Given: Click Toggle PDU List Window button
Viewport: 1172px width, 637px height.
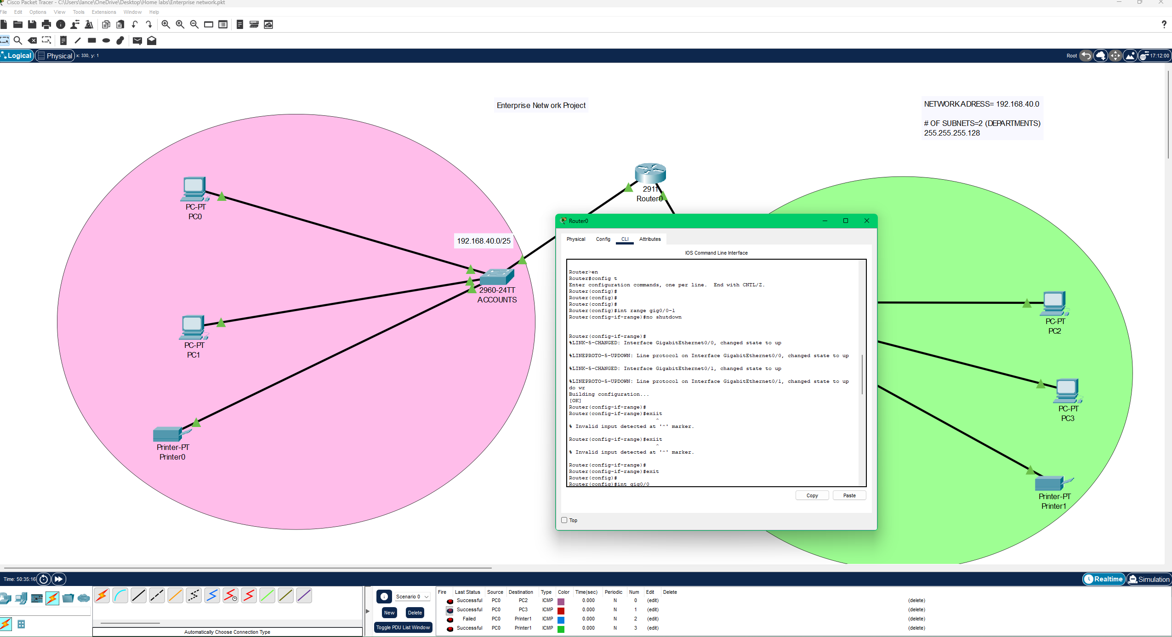Looking at the screenshot, I should point(403,627).
